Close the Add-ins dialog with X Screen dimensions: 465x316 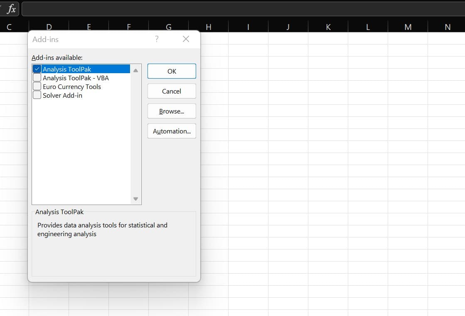186,39
